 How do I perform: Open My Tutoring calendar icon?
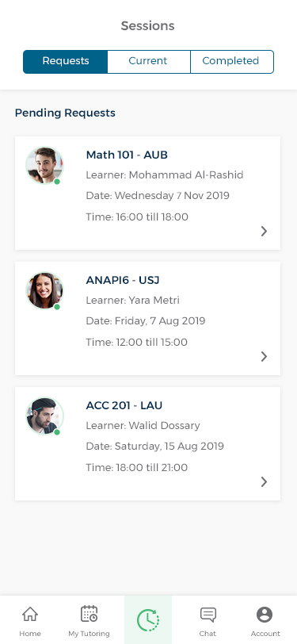(x=89, y=614)
